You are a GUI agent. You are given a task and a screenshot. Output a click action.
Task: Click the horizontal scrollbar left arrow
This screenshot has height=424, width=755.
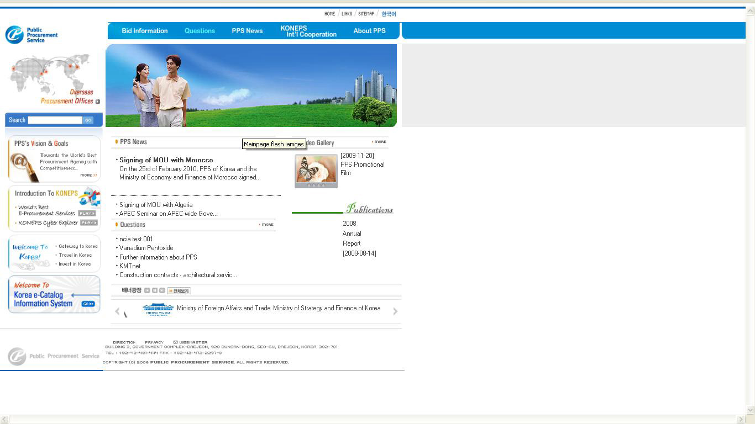(x=4, y=420)
